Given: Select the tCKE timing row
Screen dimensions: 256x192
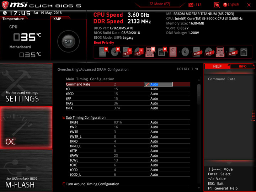Looking at the screenshot, I should pyautogui.click(x=130, y=165).
